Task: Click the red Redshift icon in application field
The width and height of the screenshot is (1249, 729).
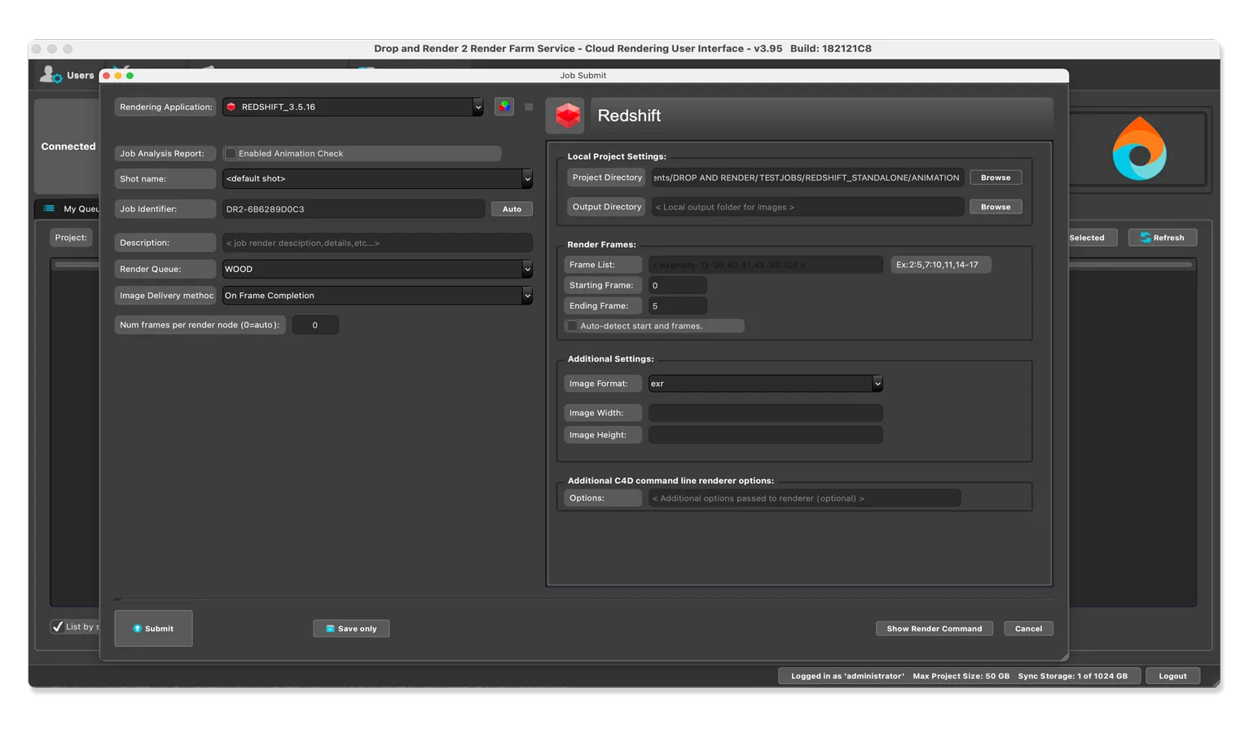Action: [231, 107]
